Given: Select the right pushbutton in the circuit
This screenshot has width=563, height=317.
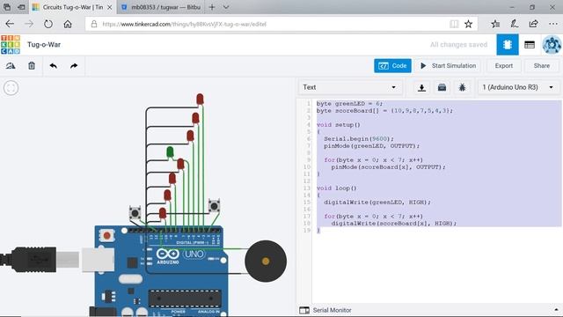Looking at the screenshot, I should coord(215,206).
